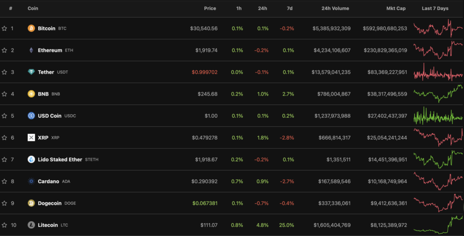Open the Lido Staked Ether link

tap(60, 160)
